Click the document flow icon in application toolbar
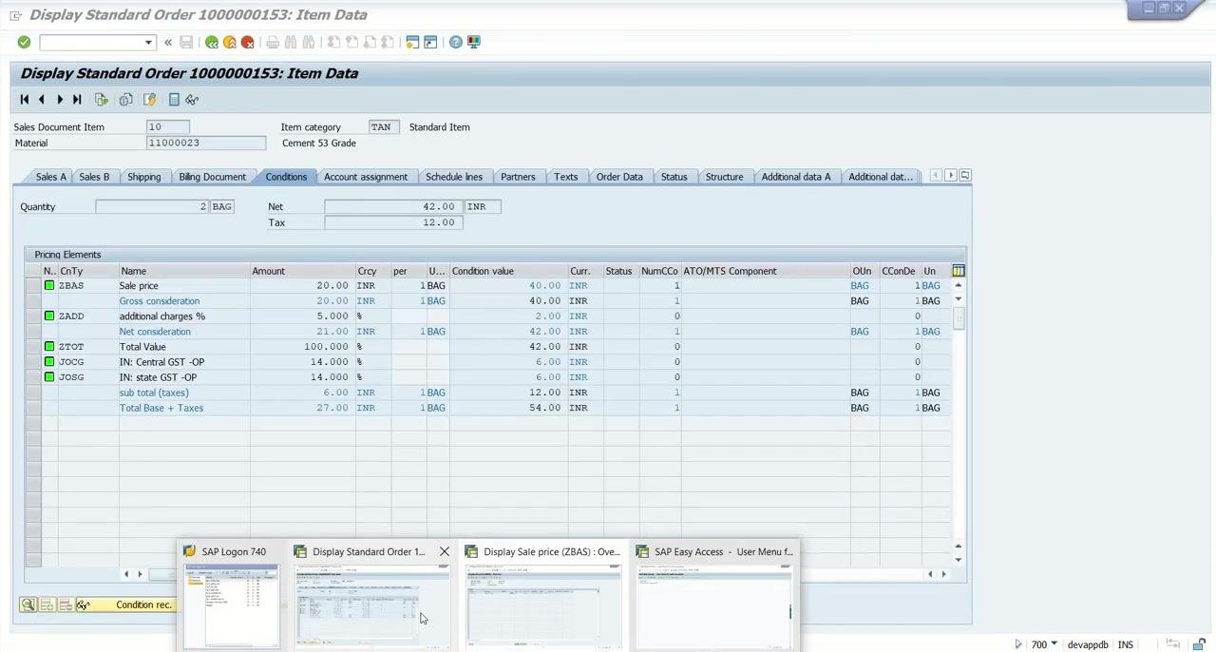 (102, 99)
